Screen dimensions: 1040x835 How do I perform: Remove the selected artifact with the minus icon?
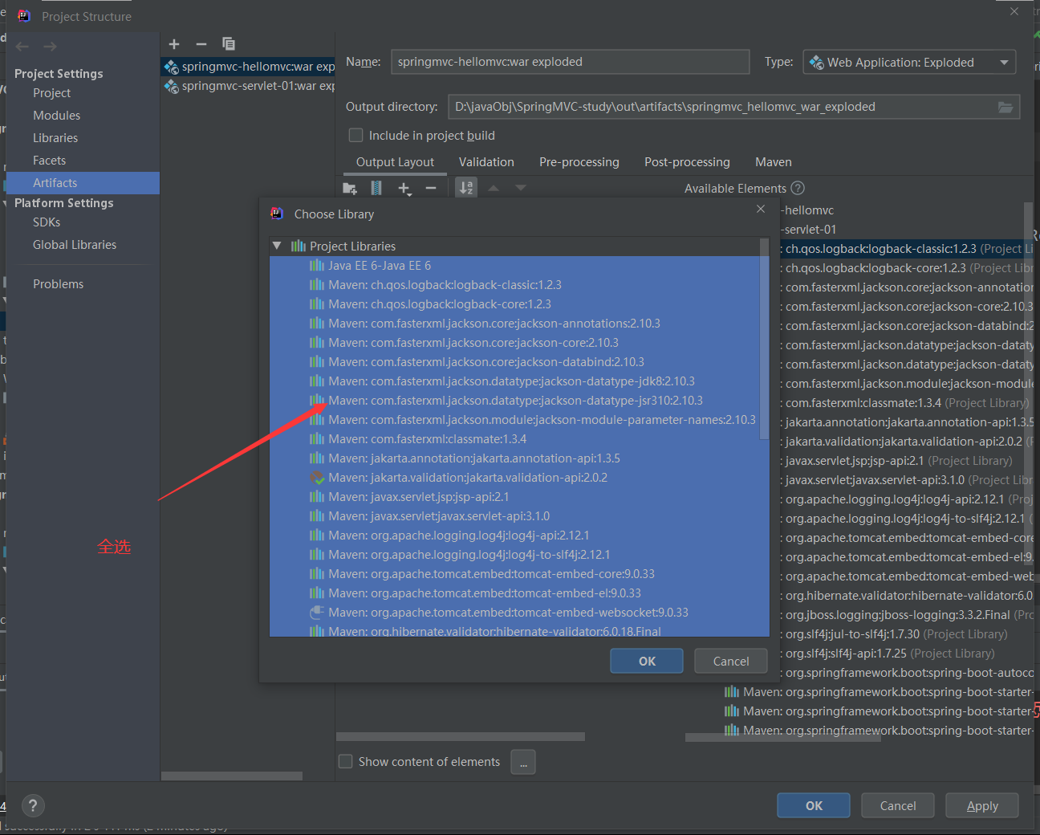[x=201, y=44]
